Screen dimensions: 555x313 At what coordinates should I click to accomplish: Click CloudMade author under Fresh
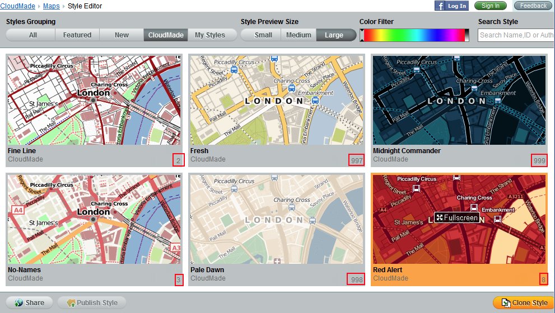click(x=208, y=159)
